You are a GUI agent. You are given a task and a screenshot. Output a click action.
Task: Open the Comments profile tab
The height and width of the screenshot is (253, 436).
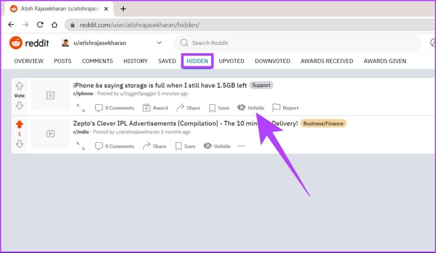click(98, 61)
